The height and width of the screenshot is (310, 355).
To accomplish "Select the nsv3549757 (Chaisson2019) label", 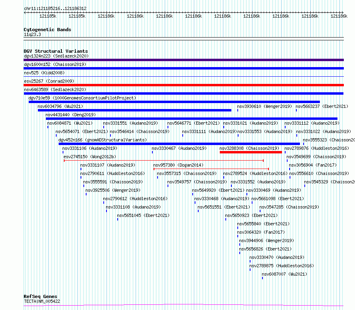I will (x=197, y=182).
